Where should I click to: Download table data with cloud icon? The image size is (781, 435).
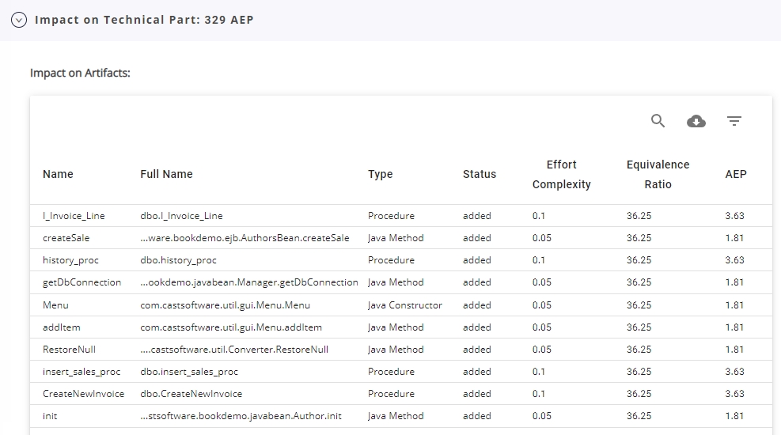click(x=696, y=121)
